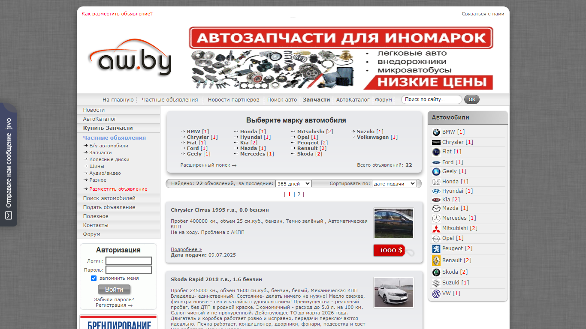586x329 pixels.
Task: Open 'Как разместить объявление?' link
Action: [x=117, y=14]
